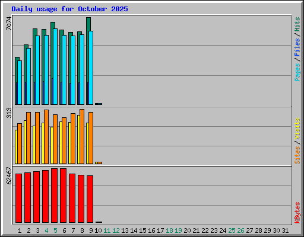Click day label 6 on the x-axis
This screenshot has height=237, width=304.
click(64, 230)
